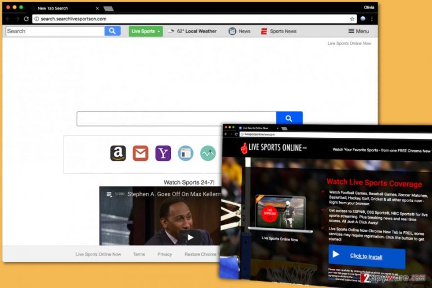Open the red mail shortcut icon
The width and height of the screenshot is (432, 288).
141,153
